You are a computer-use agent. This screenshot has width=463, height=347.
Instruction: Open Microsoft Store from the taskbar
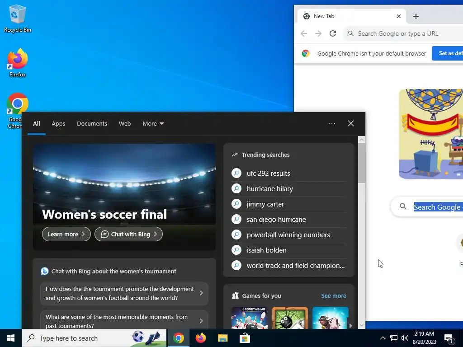coord(245,338)
